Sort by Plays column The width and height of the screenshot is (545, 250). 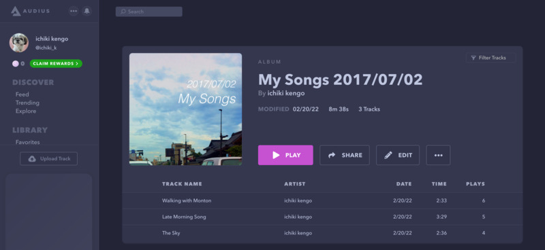pos(476,184)
